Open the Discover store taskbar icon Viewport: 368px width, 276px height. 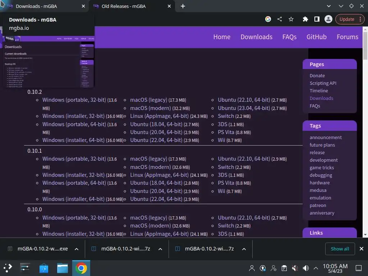43,268
